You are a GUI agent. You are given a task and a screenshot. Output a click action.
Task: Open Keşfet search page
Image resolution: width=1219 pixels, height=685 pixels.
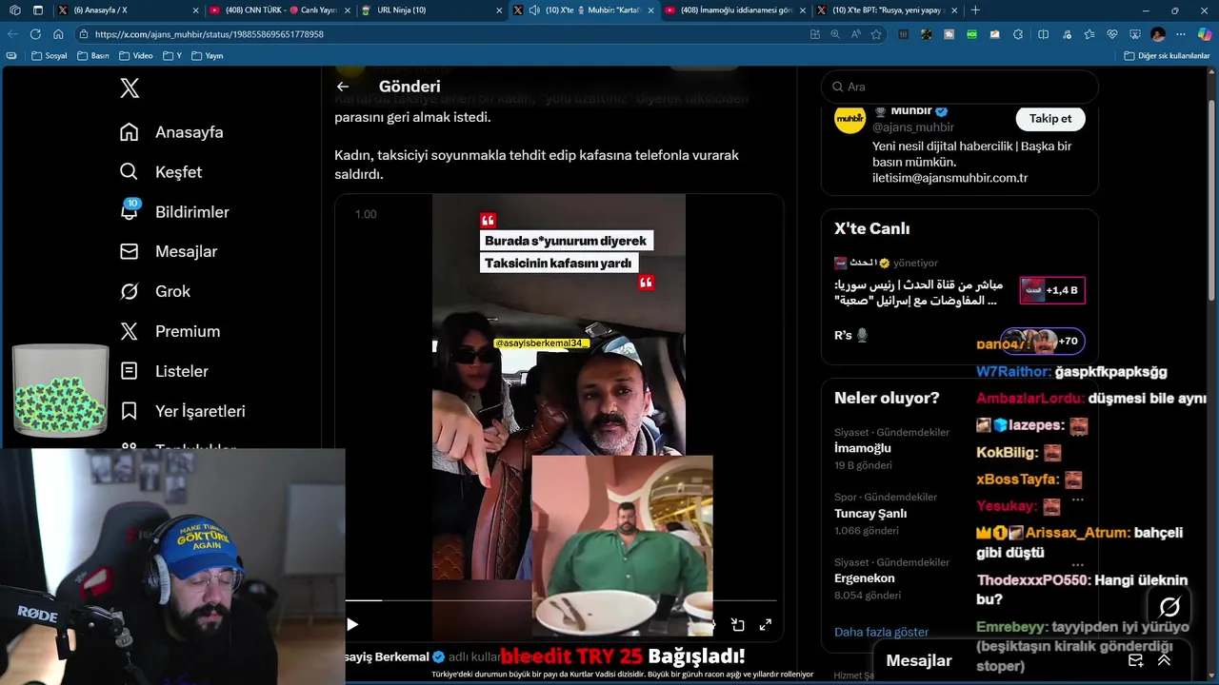coord(161,172)
